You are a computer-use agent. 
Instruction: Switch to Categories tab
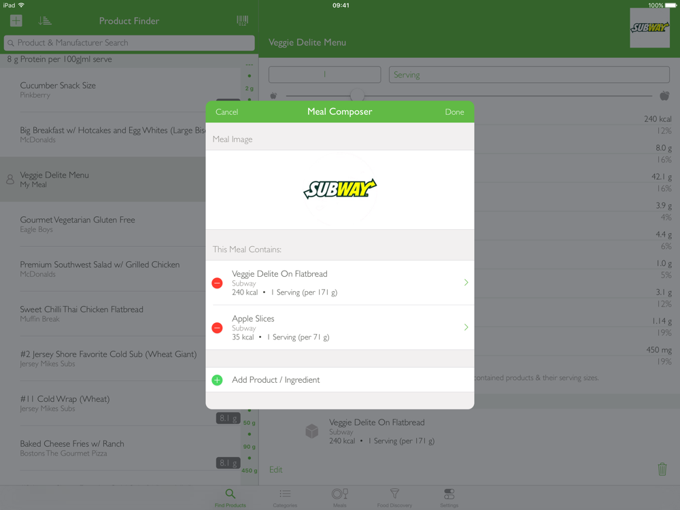pyautogui.click(x=285, y=498)
